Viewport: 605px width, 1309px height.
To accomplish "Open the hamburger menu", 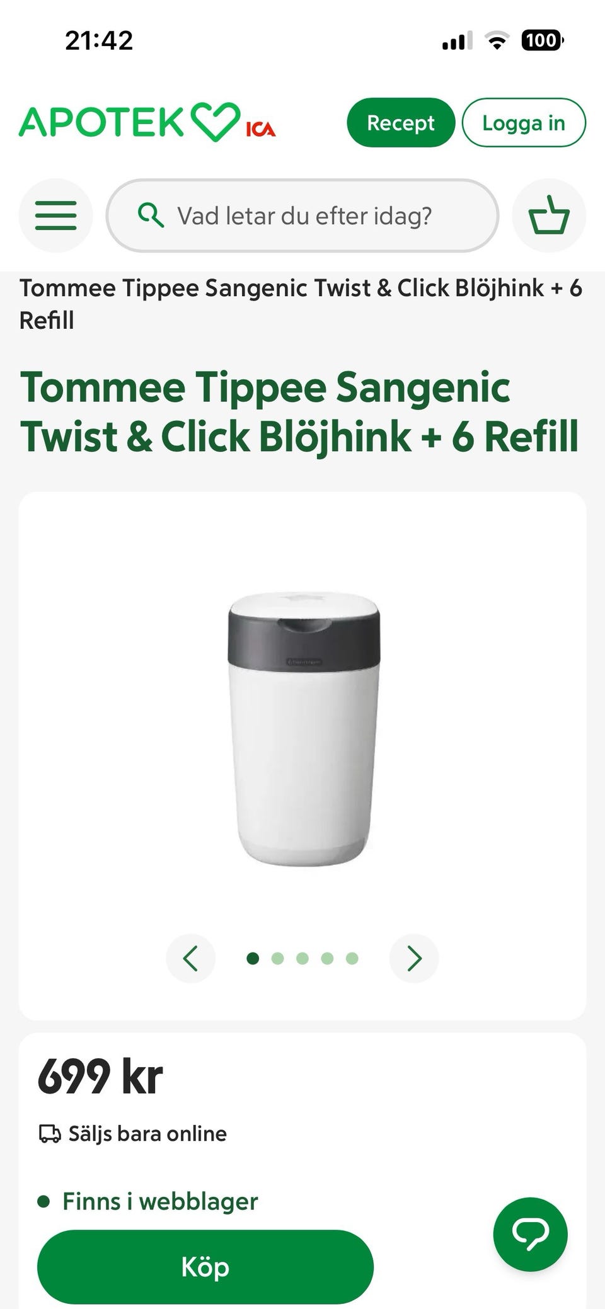I will [x=55, y=215].
